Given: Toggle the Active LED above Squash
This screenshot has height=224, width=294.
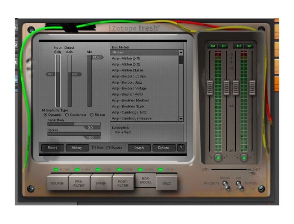Looking at the screenshot, I should click(x=56, y=170).
